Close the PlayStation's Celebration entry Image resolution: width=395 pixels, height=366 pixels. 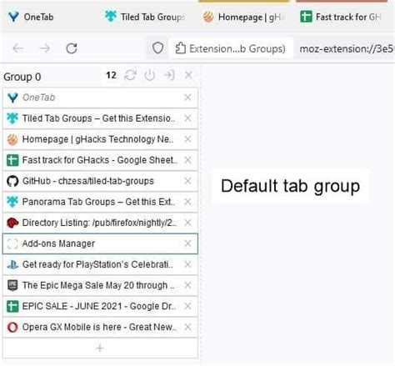click(x=187, y=264)
